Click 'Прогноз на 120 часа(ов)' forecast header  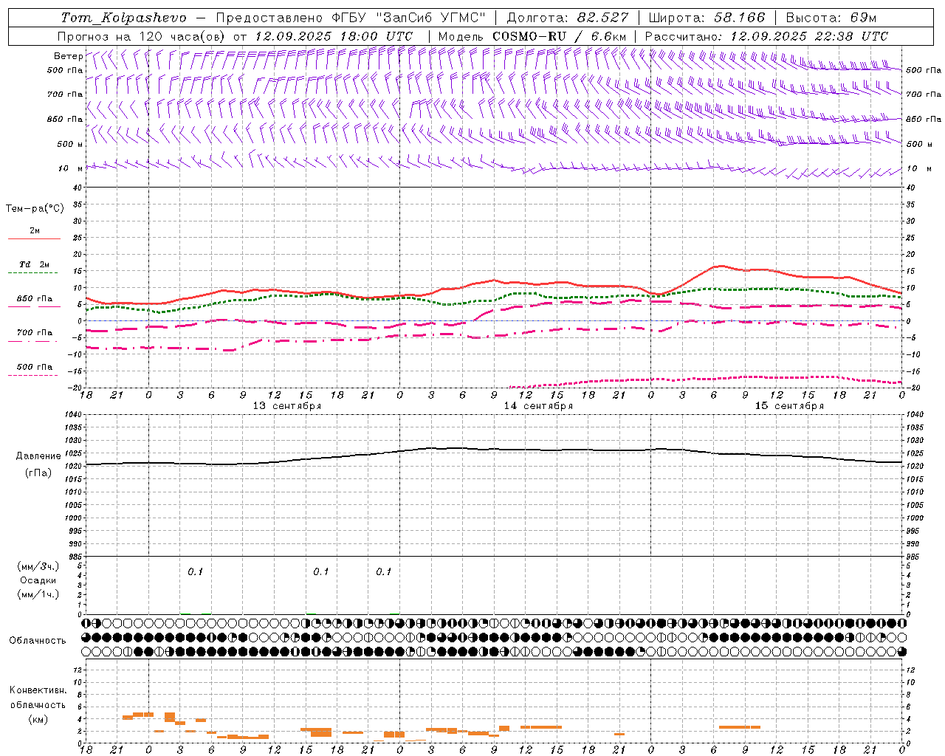tap(142, 36)
